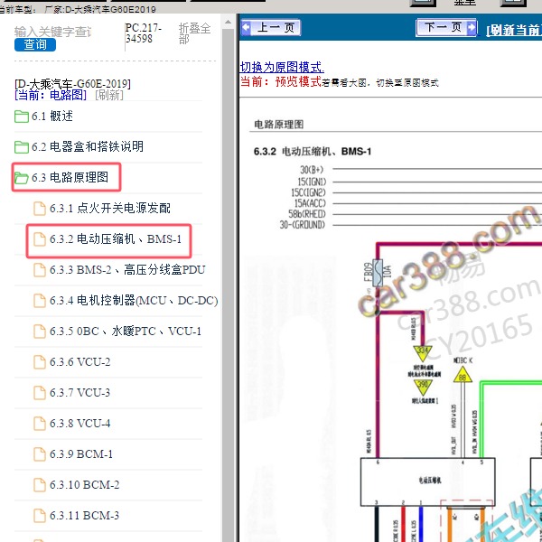Click the document icon next to 6.3.7

coord(40,393)
